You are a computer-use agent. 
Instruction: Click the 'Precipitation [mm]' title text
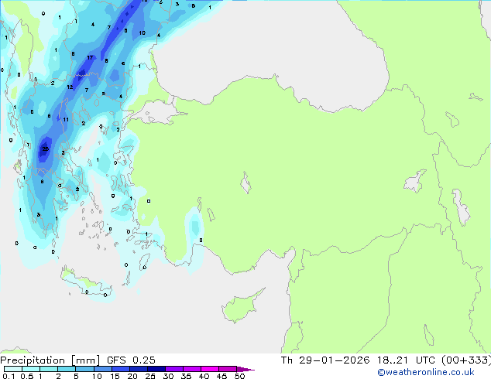click(50, 360)
